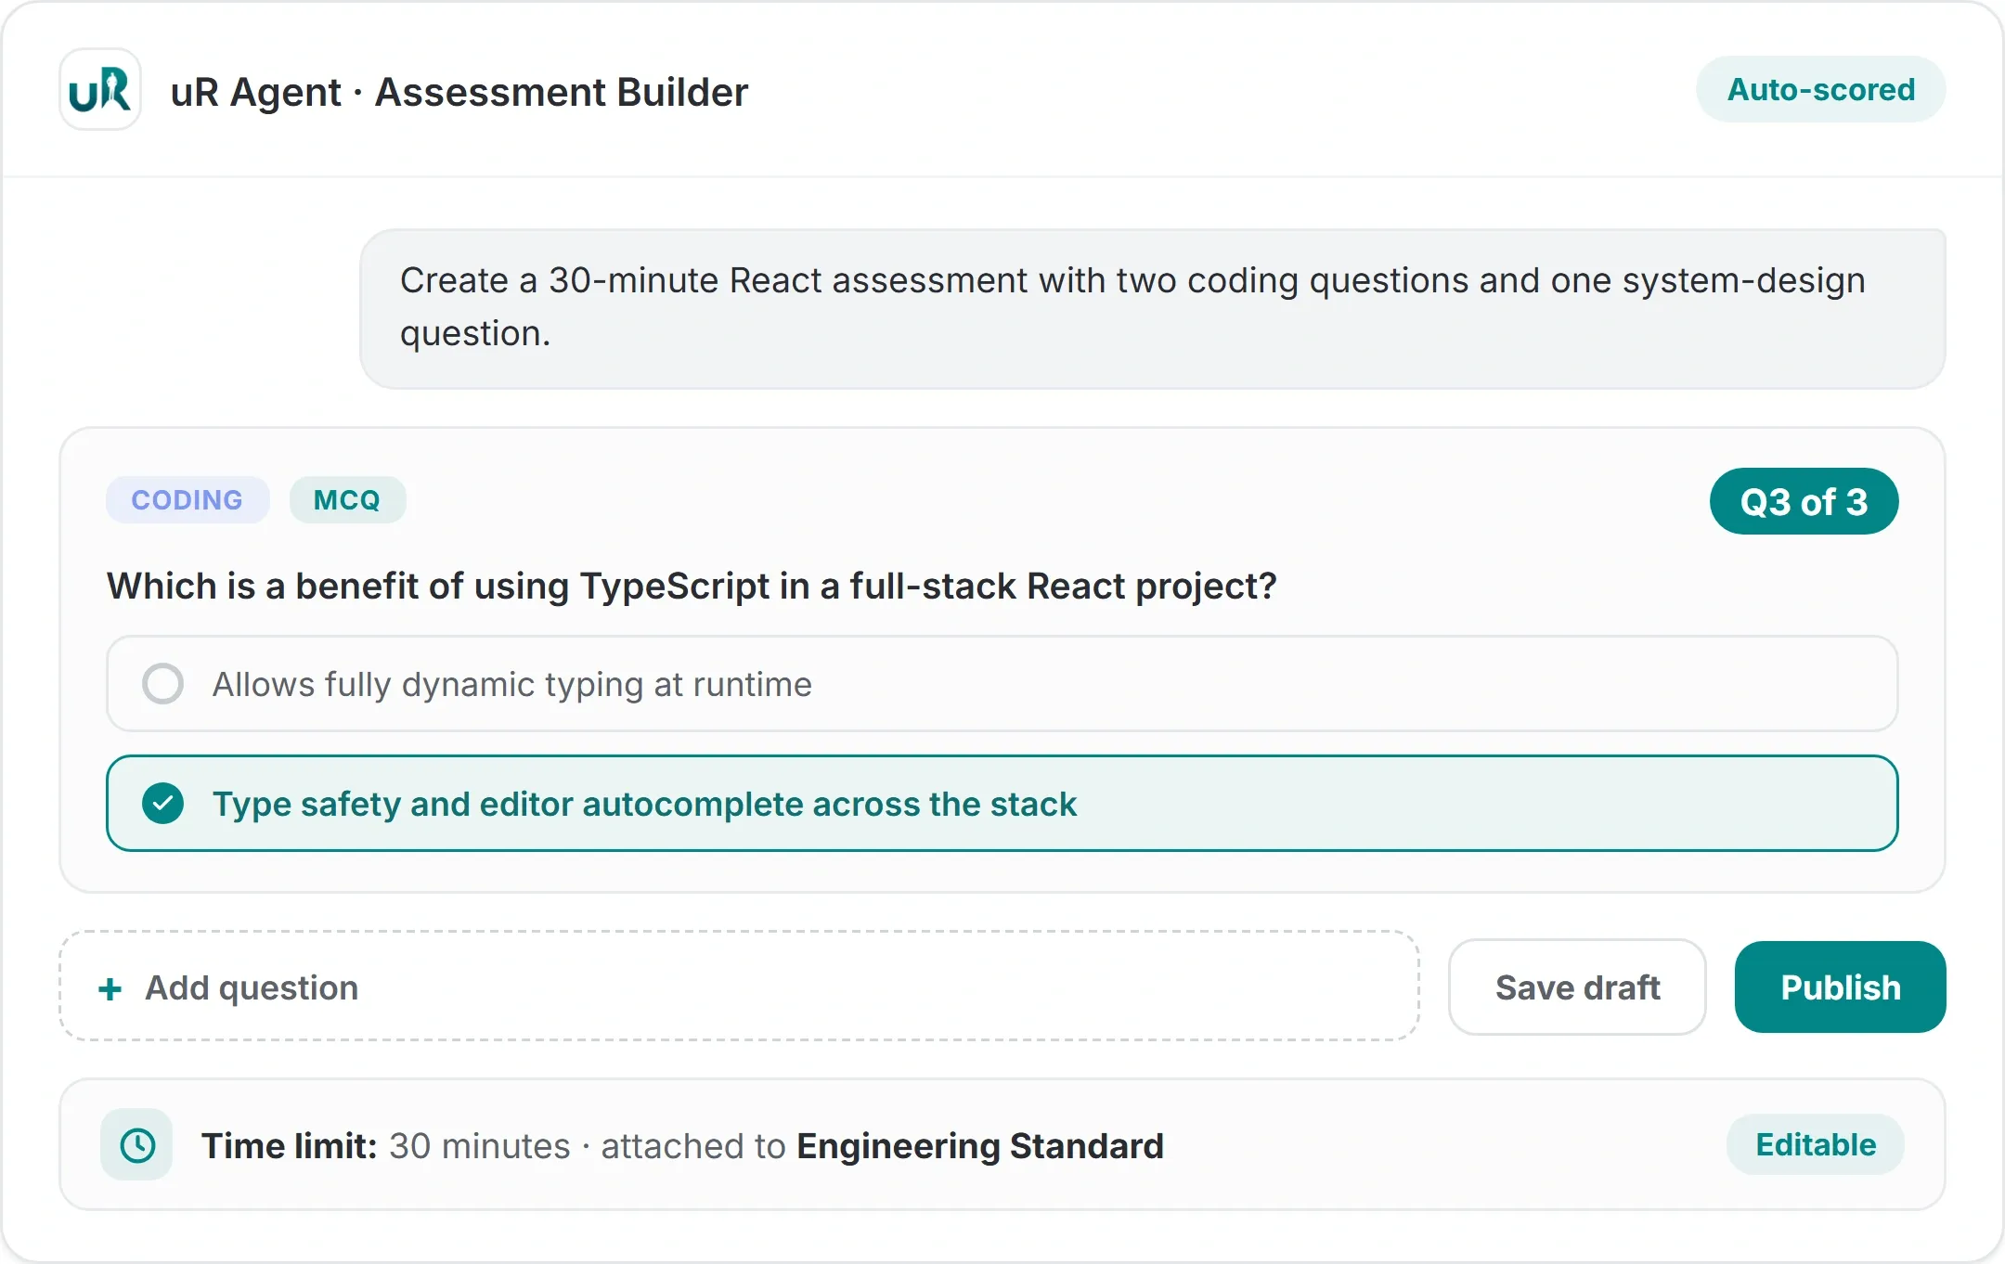This screenshot has height=1264, width=2005.
Task: Click the clock icon beside Time limit
Action: coord(137,1144)
